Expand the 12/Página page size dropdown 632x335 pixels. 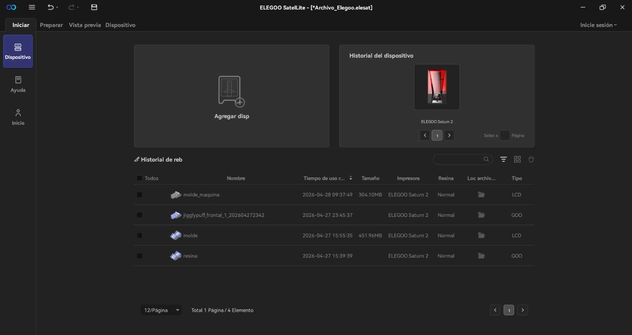[x=161, y=310]
